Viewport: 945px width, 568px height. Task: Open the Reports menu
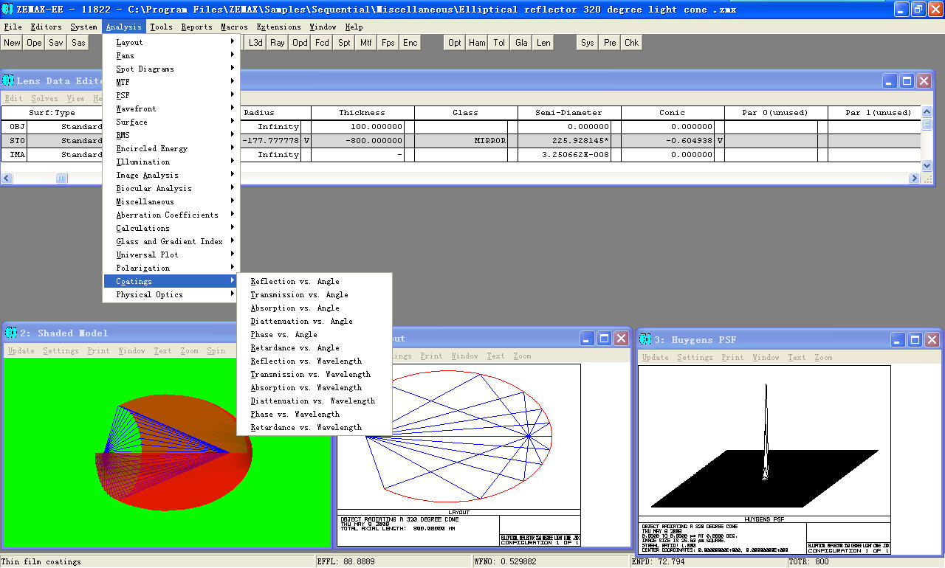[196, 27]
